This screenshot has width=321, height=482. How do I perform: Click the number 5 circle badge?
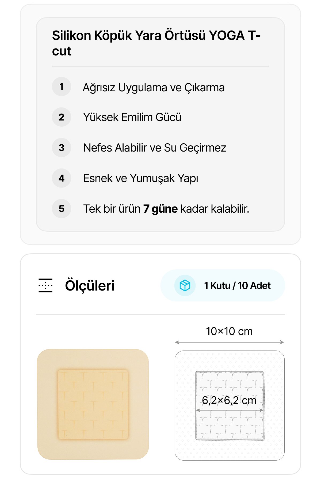coord(62,209)
